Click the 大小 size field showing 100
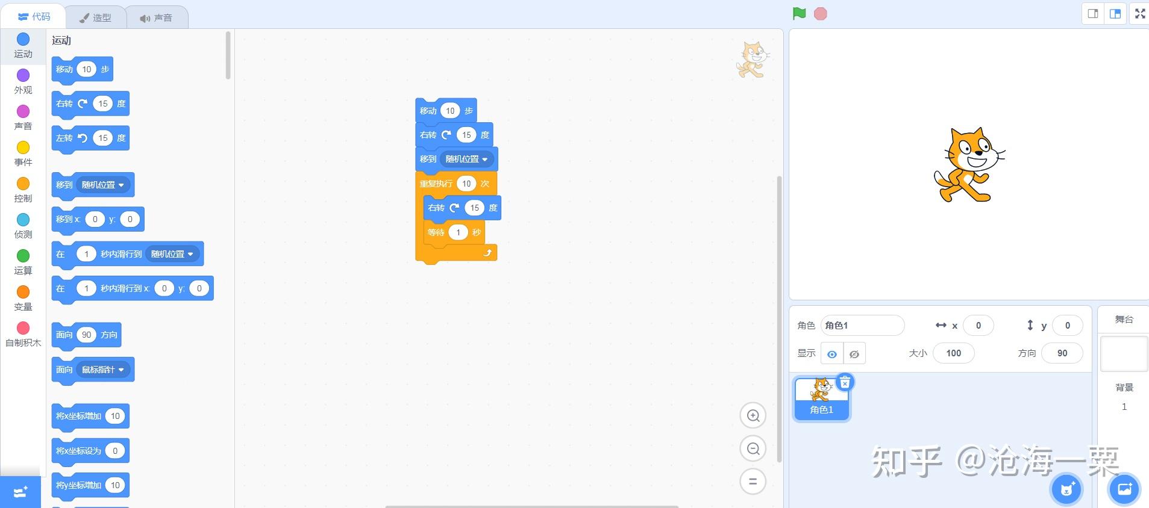 pyautogui.click(x=953, y=353)
